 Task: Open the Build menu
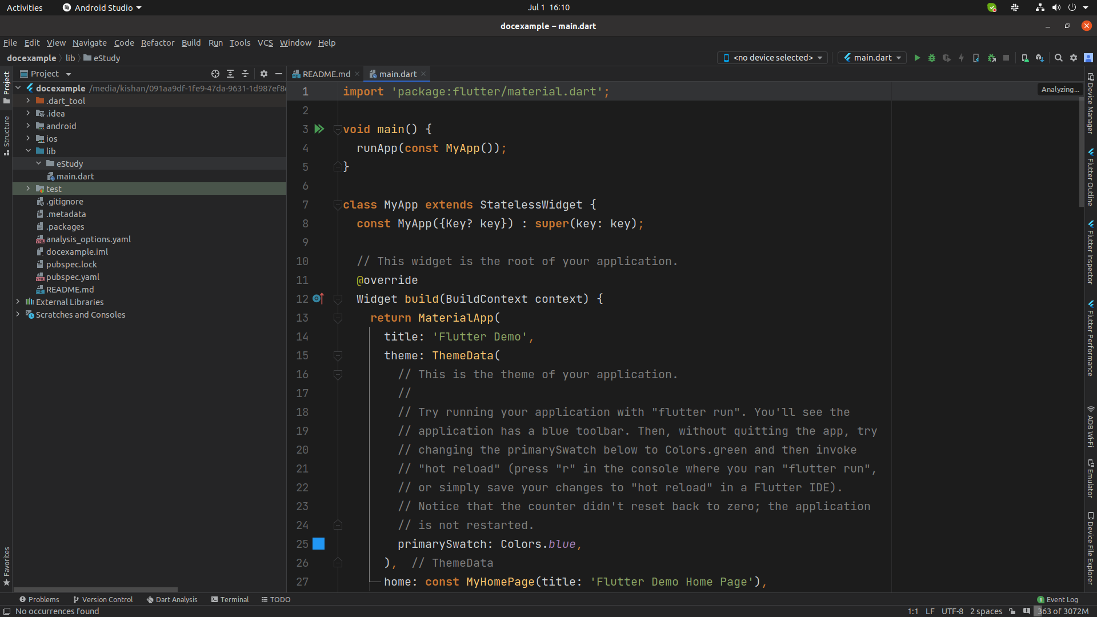tap(191, 43)
